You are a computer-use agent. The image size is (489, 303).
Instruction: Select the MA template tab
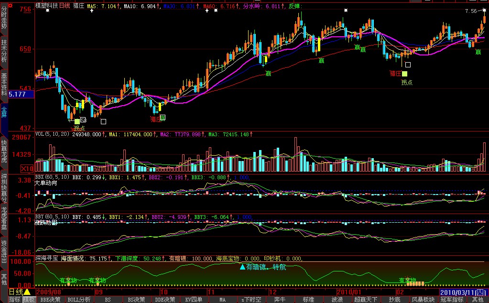[222, 300]
